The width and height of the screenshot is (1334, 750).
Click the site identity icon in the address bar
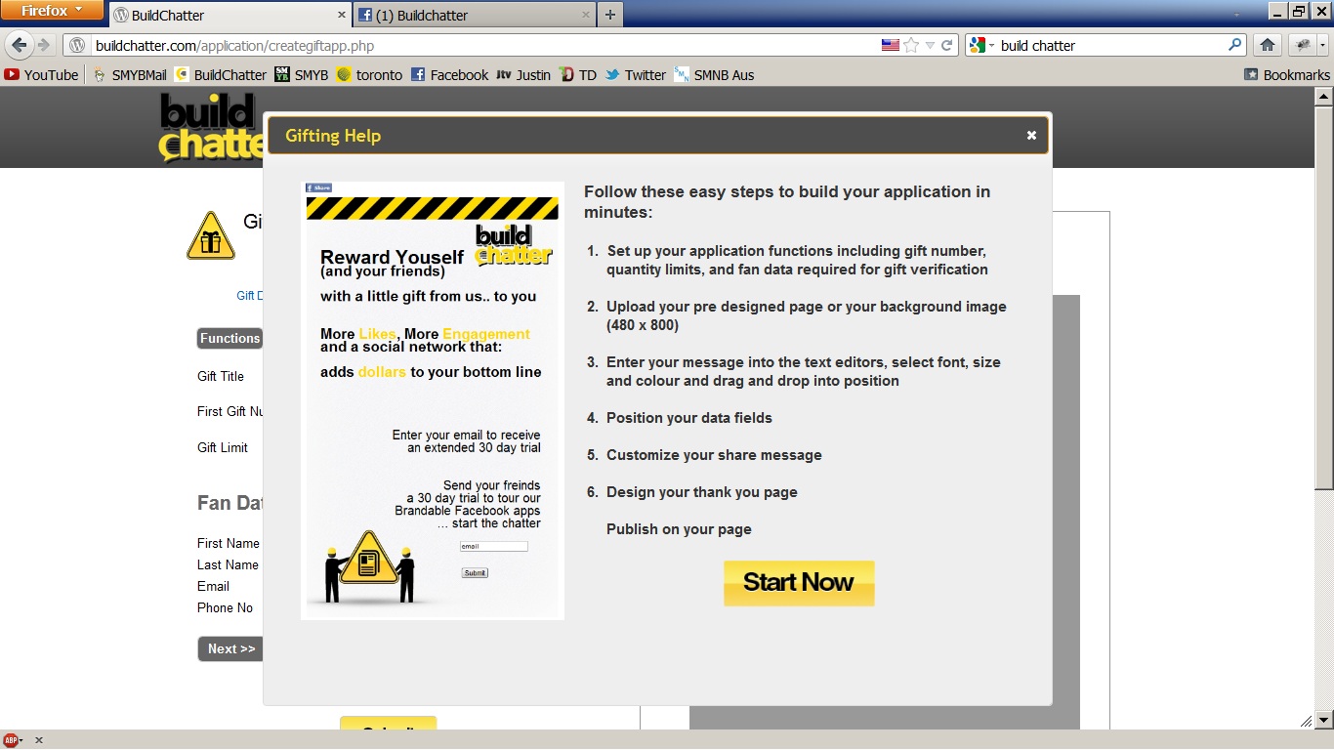click(77, 45)
